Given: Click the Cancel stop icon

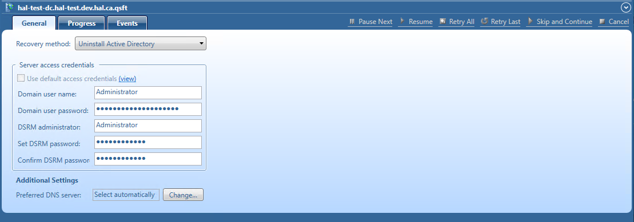Looking at the screenshot, I should tap(602, 21).
